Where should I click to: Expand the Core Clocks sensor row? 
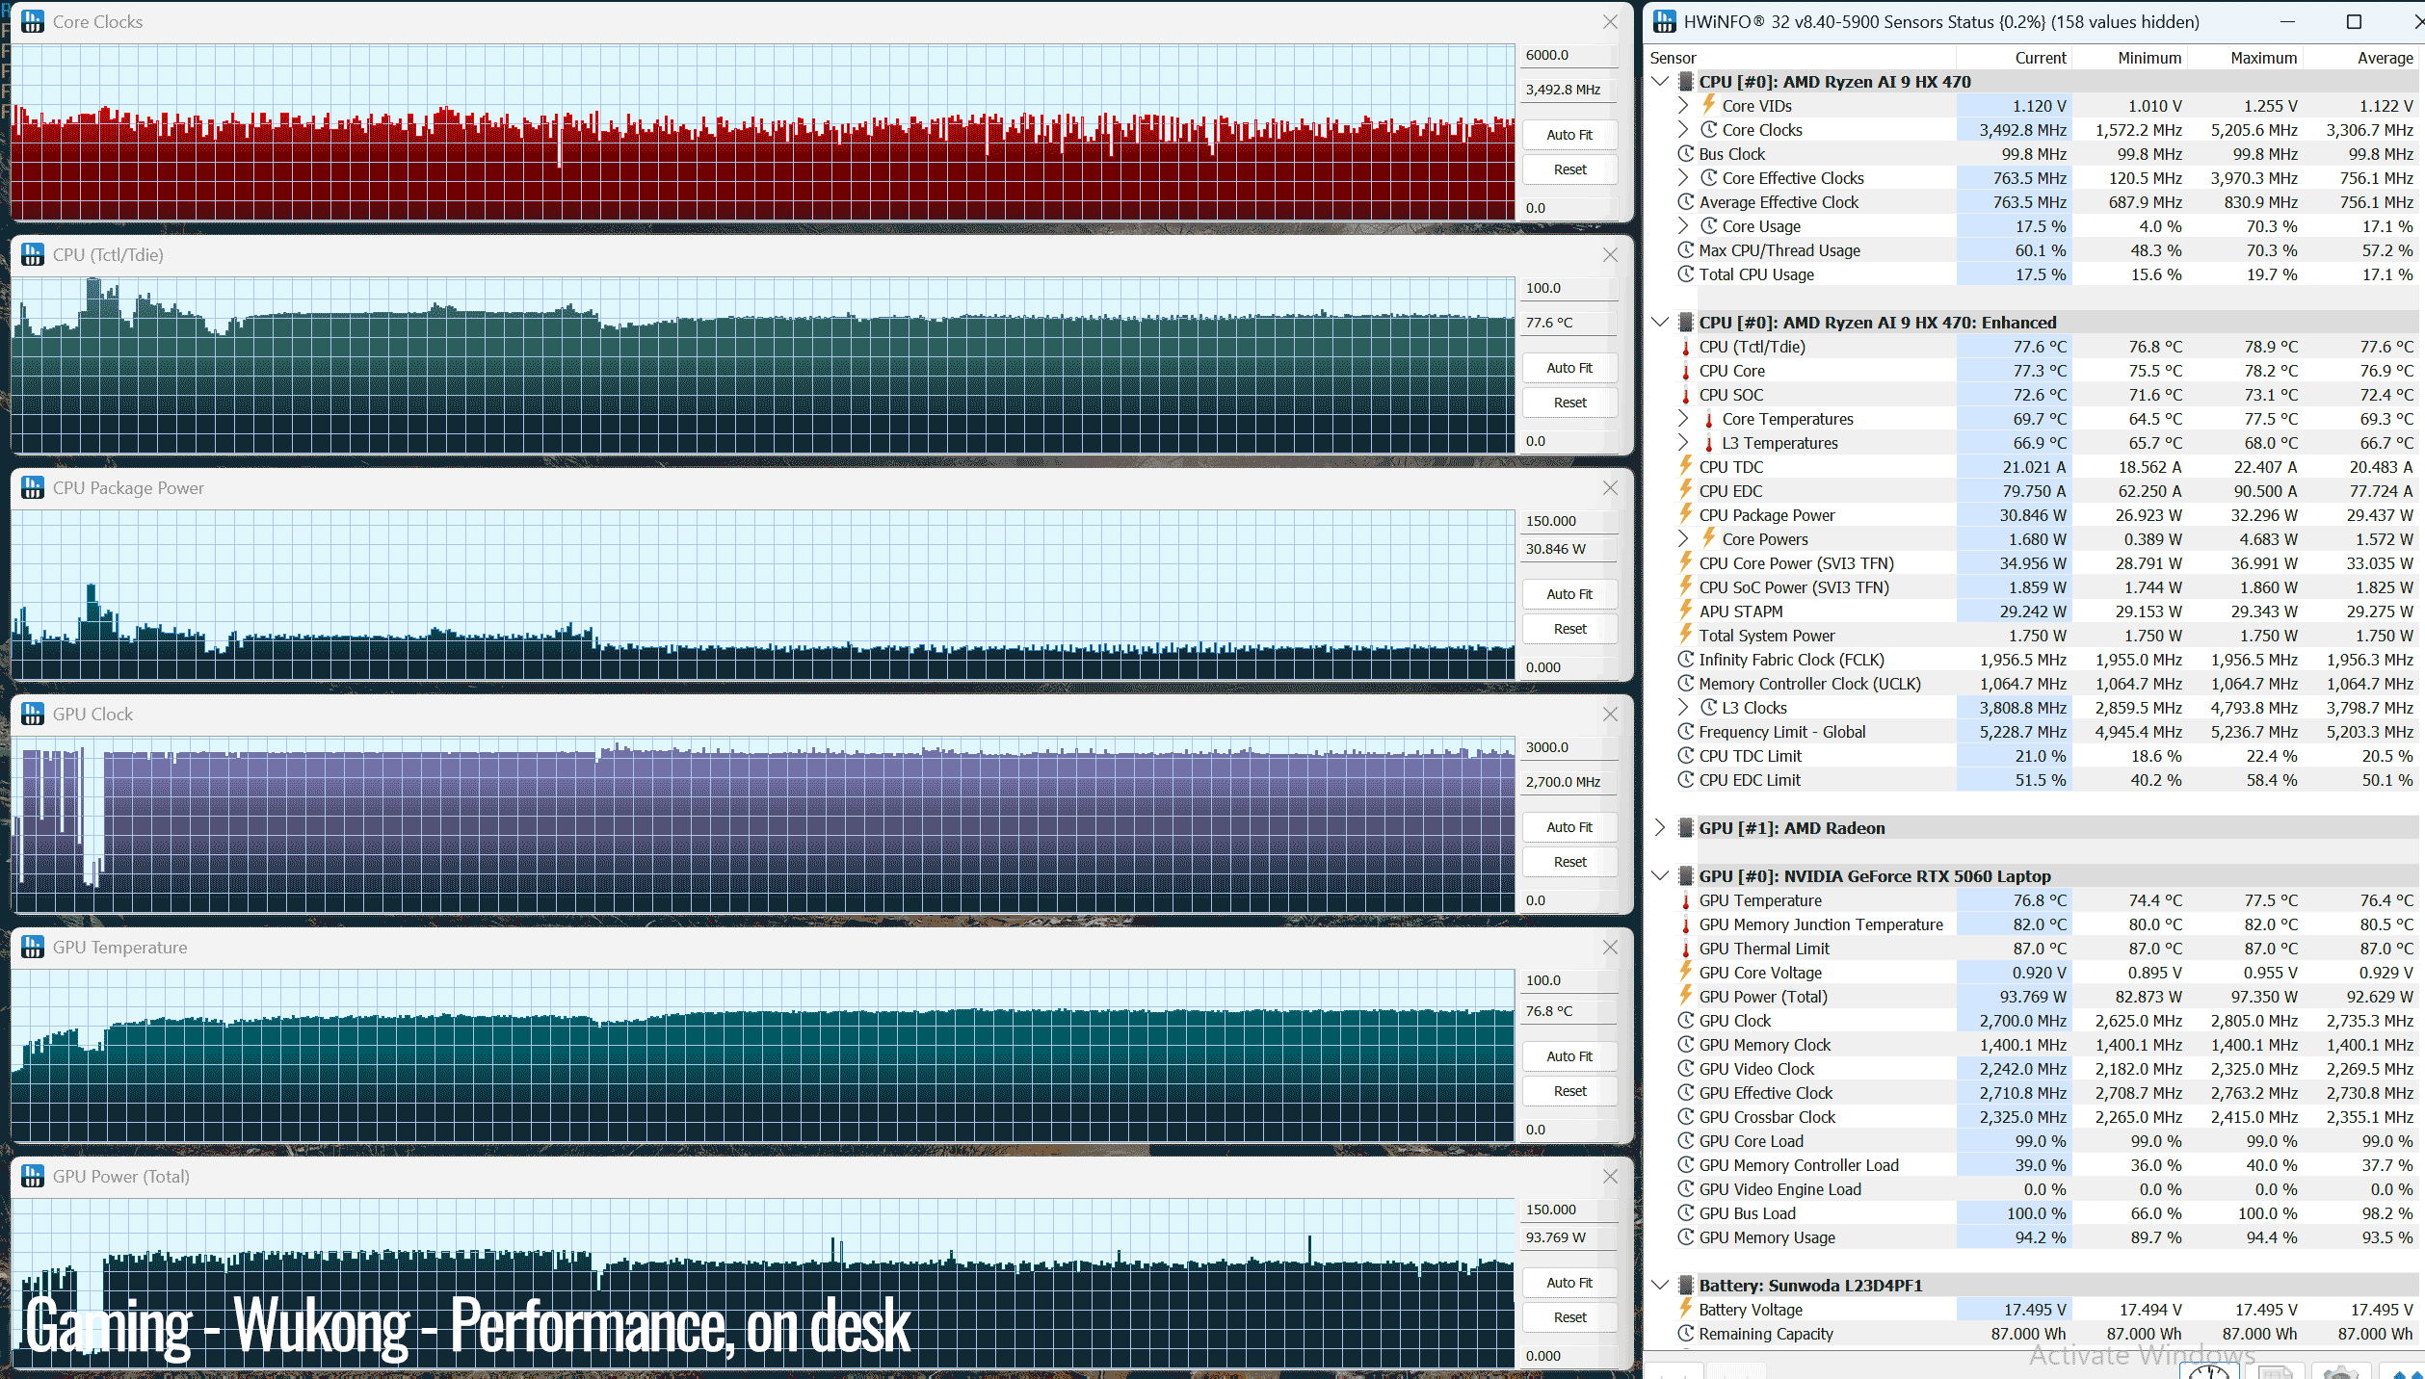[x=1683, y=130]
